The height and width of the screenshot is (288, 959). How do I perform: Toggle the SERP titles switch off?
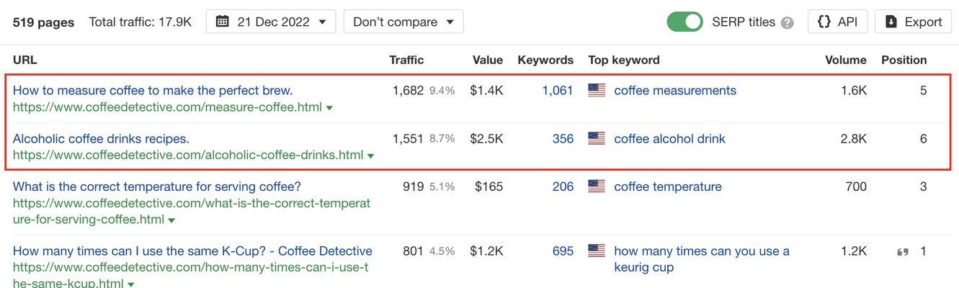tap(684, 22)
